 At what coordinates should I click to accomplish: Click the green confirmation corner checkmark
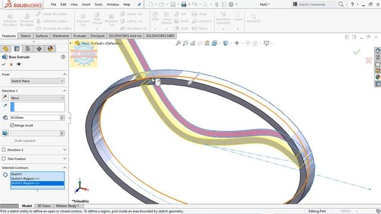[x=357, y=52]
